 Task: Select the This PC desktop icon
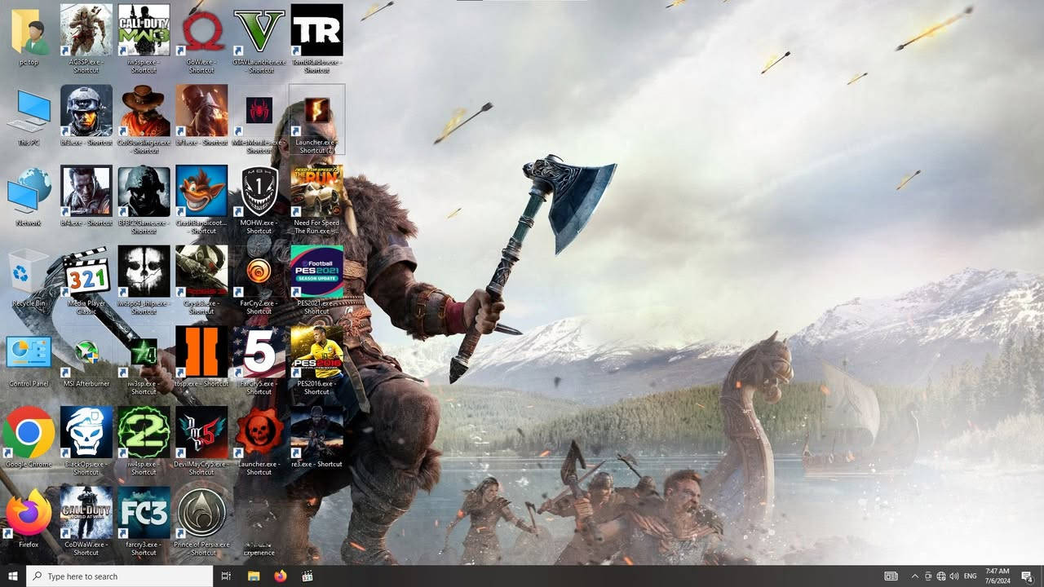point(29,118)
